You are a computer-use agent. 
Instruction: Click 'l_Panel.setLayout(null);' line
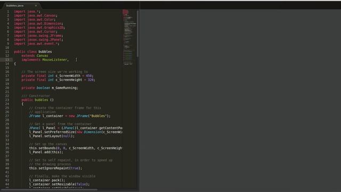[52, 136]
